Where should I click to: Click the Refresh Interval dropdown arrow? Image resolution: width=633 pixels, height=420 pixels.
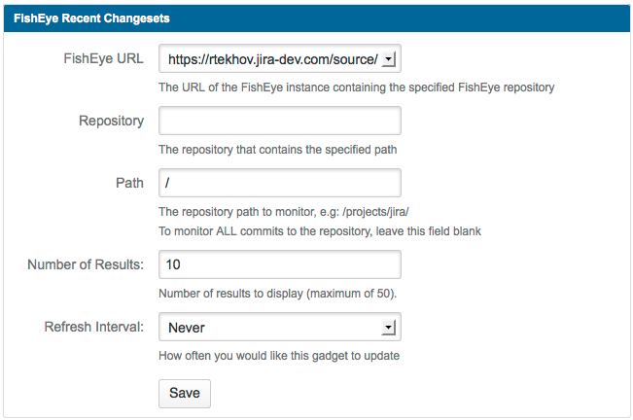pos(389,328)
